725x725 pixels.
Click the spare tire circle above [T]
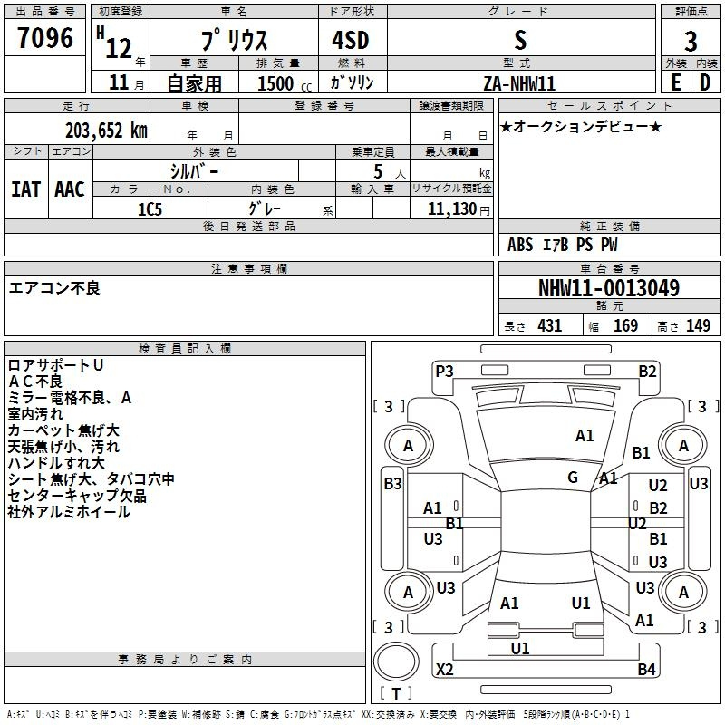396,661
